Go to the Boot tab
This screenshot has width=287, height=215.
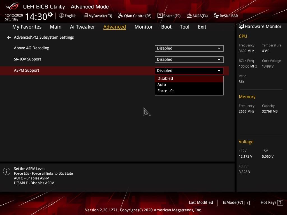[x=166, y=27]
